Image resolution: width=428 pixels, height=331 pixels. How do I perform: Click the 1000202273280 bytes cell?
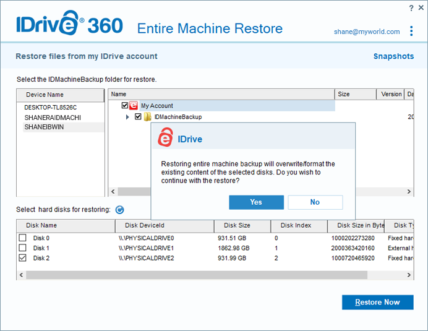click(x=353, y=238)
